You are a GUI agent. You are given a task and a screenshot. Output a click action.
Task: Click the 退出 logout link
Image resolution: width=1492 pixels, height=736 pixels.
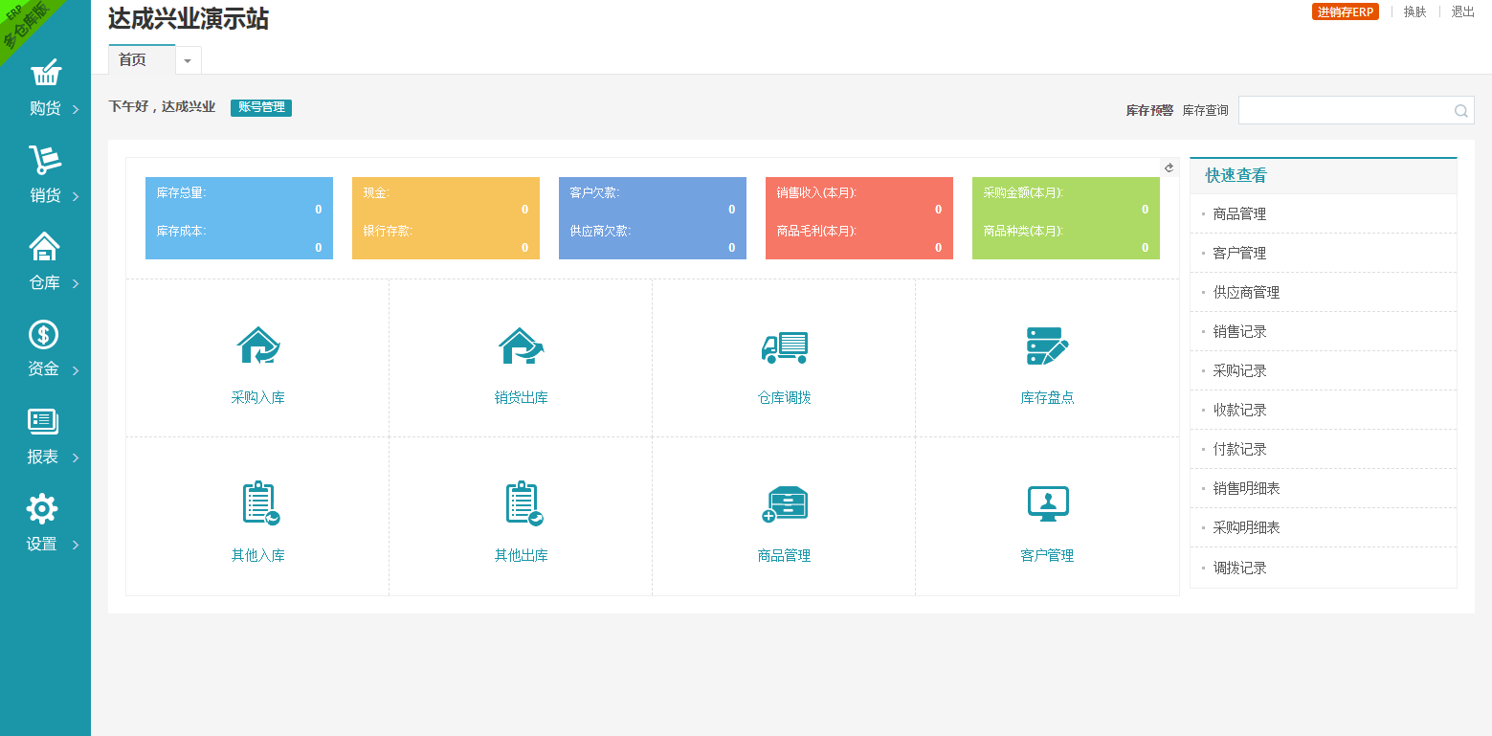(x=1462, y=11)
